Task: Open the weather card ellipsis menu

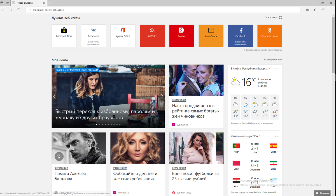Action: [277, 69]
